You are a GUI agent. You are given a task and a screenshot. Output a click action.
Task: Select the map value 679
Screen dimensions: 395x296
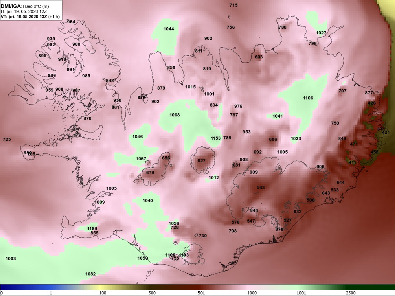pos(150,172)
